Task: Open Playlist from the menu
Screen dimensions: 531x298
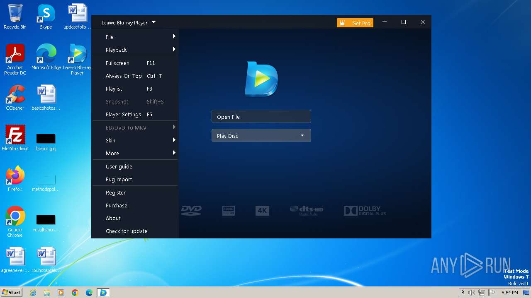Action: point(135,89)
